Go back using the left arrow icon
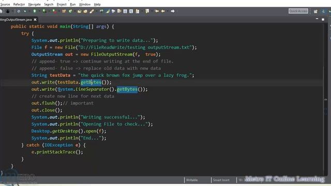The width and height of the screenshot is (331, 186). [x=163, y=11]
